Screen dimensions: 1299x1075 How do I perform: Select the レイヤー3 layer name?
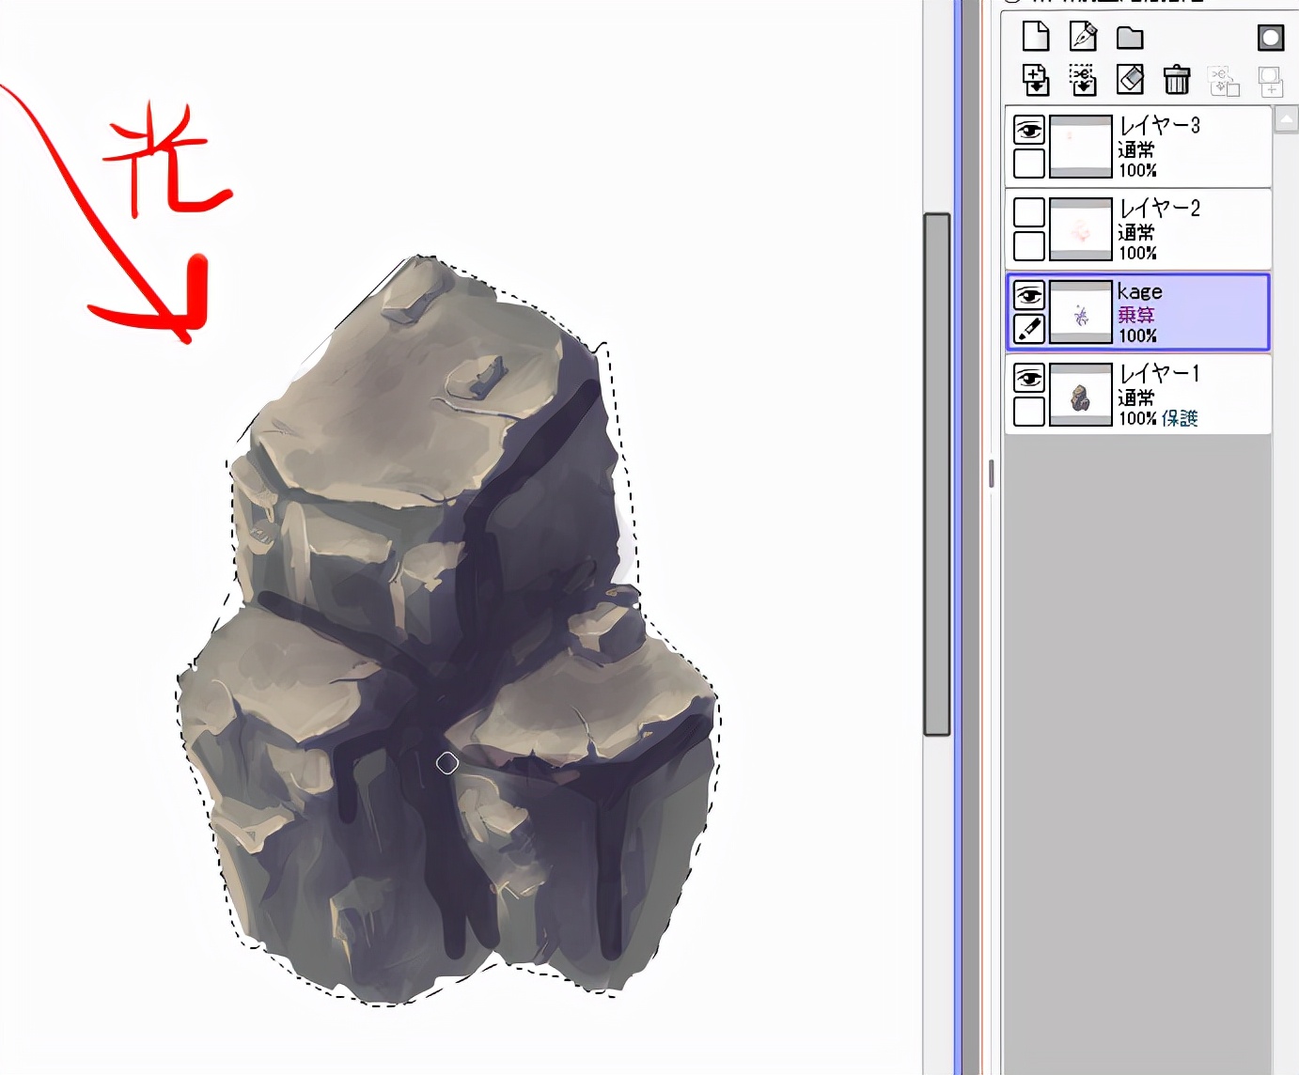click(1159, 125)
